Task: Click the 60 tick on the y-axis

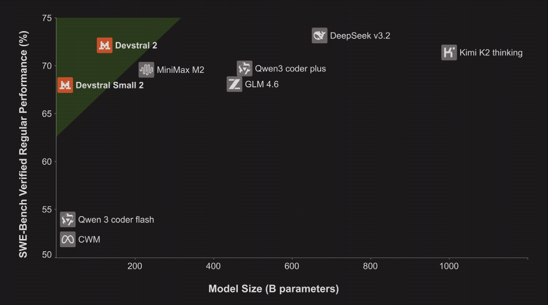Action: coord(47,162)
